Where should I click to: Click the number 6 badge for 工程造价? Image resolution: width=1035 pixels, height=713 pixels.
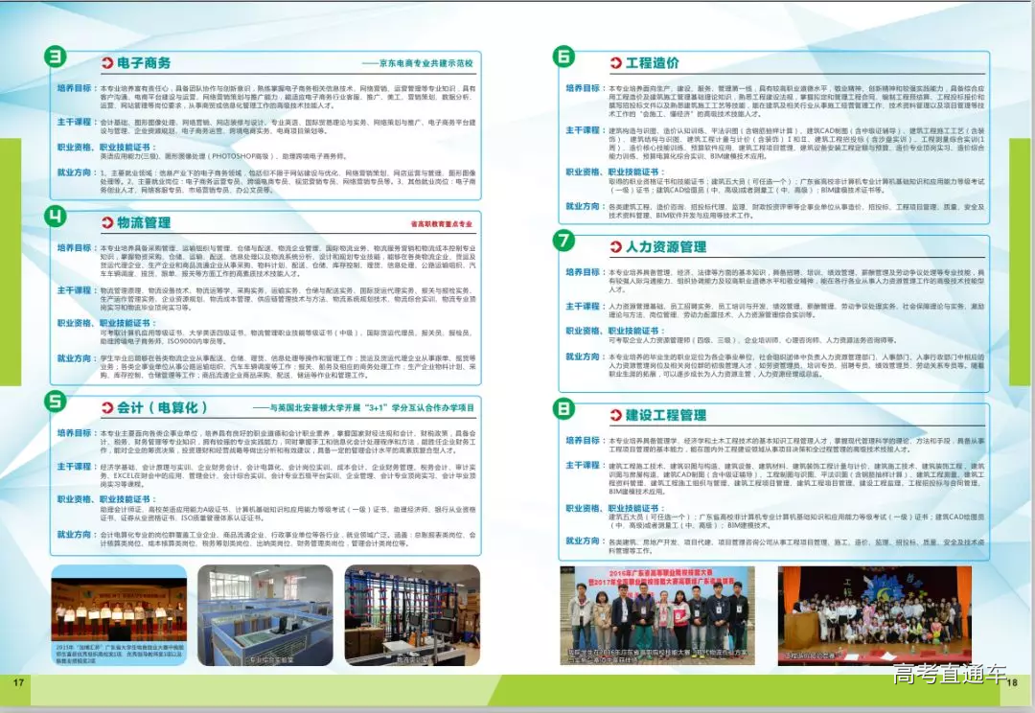pos(564,57)
